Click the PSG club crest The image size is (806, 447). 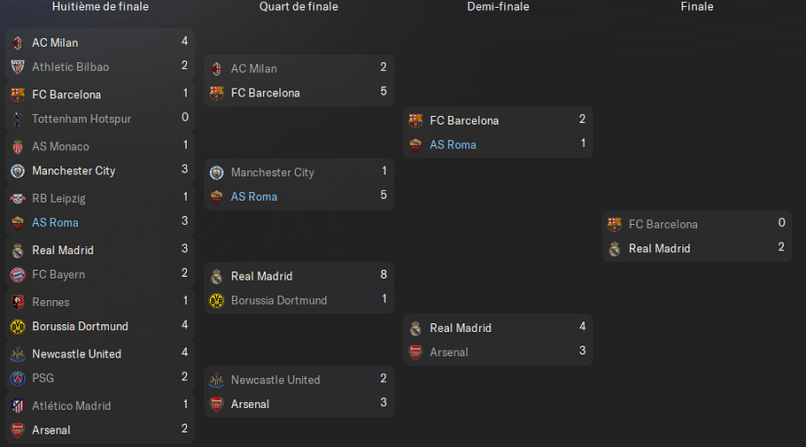click(x=18, y=379)
